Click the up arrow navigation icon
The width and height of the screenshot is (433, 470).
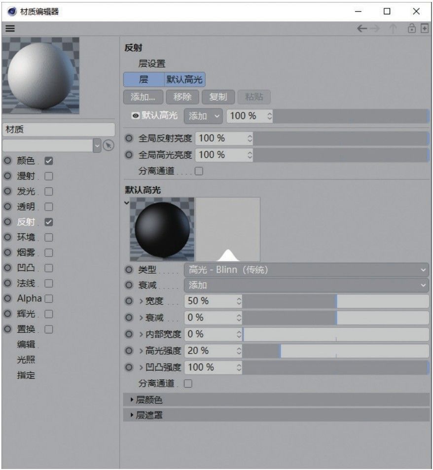click(x=393, y=29)
